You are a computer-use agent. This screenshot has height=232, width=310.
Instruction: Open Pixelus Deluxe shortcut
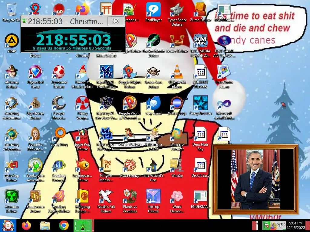point(130,137)
